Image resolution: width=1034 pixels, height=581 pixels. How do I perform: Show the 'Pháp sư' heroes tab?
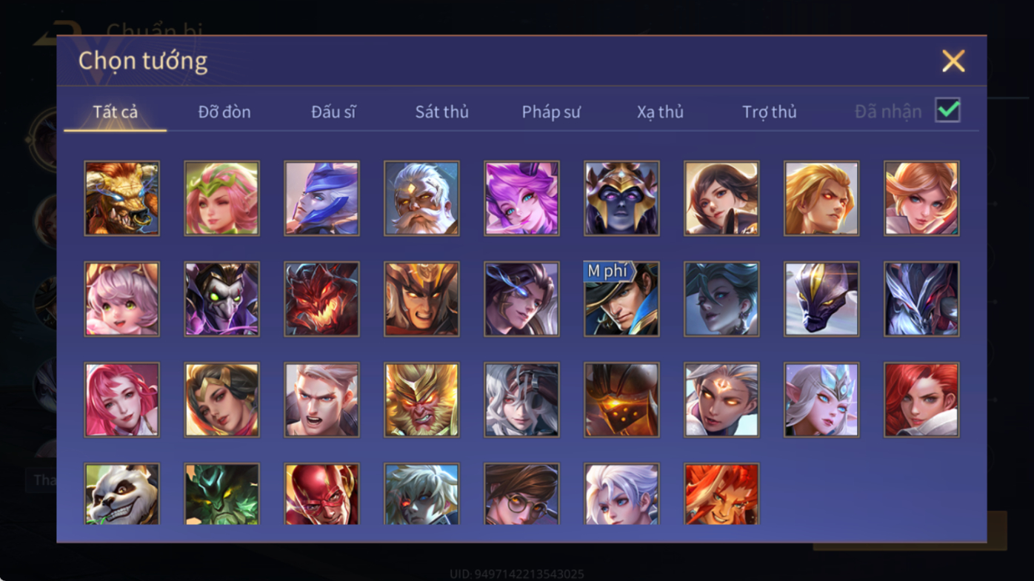pyautogui.click(x=551, y=112)
